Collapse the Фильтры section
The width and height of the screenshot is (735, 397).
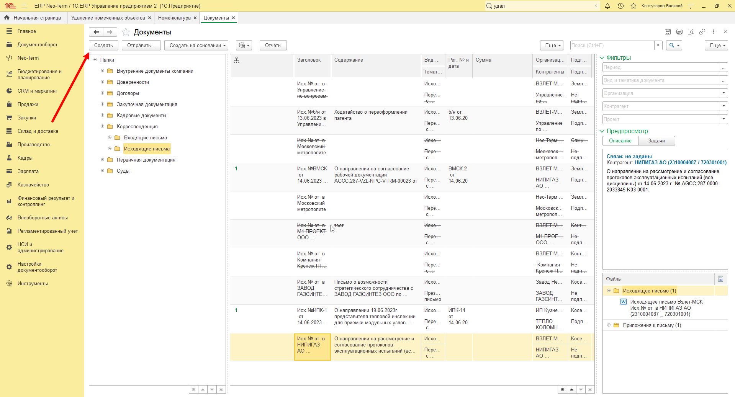pos(602,58)
